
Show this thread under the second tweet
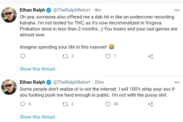pyautogui.click(x=37, y=117)
